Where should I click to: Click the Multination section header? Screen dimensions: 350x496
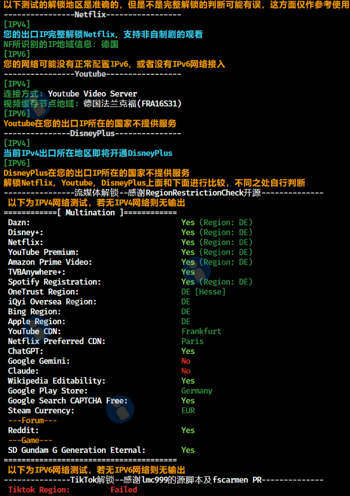[x=90, y=213]
